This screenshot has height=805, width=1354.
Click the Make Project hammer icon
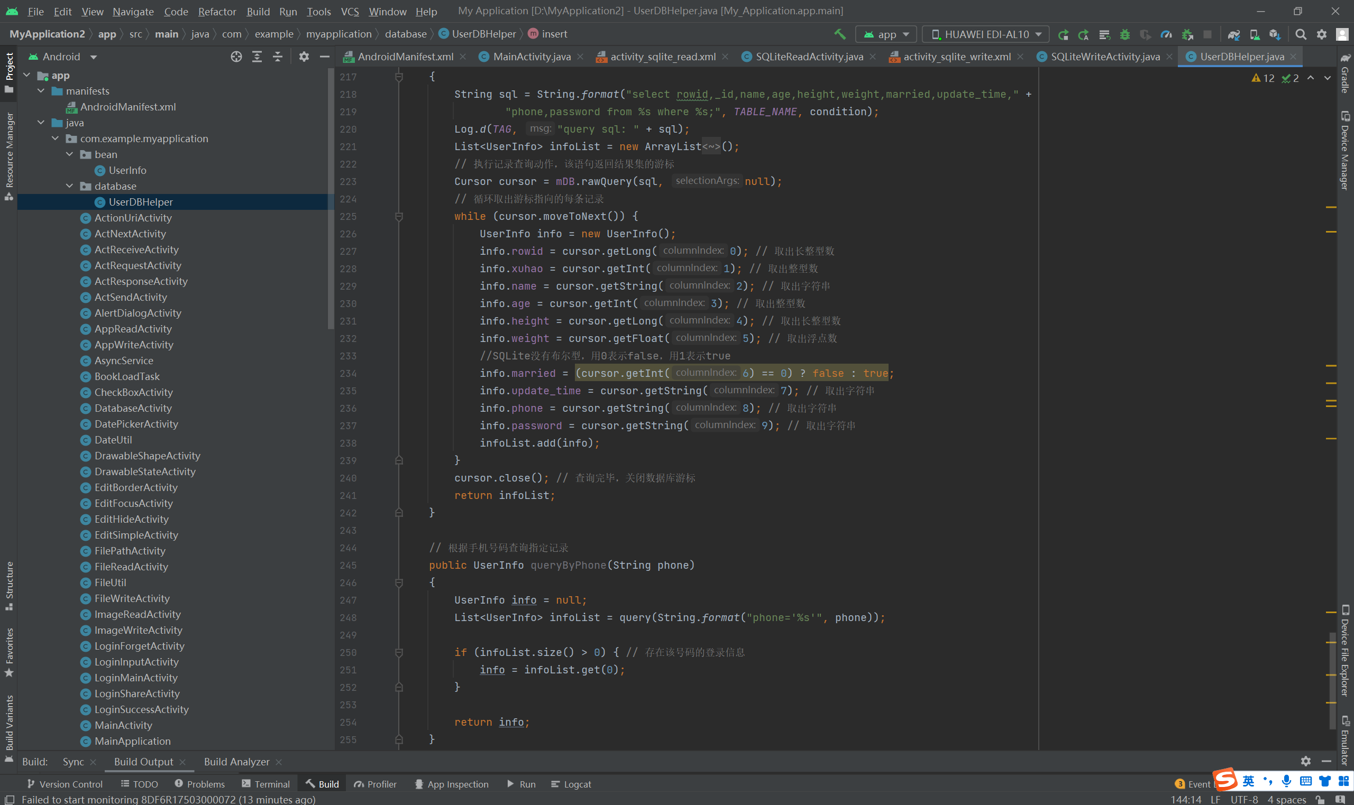click(x=839, y=34)
